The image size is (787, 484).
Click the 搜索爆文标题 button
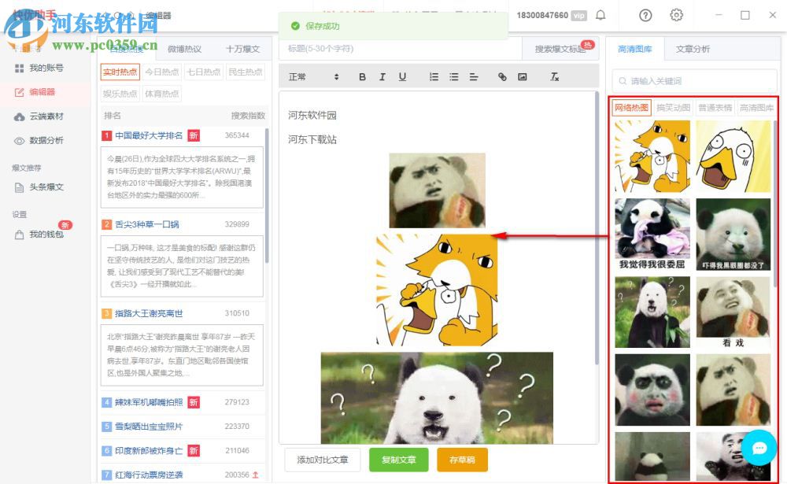coord(560,49)
